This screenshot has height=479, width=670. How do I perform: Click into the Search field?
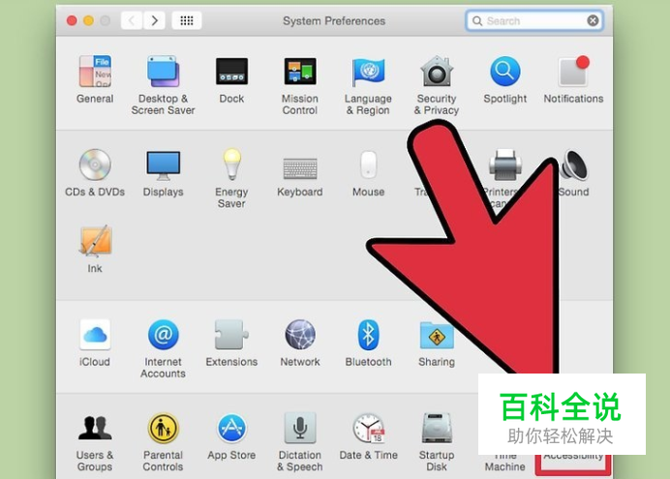pyautogui.click(x=534, y=21)
